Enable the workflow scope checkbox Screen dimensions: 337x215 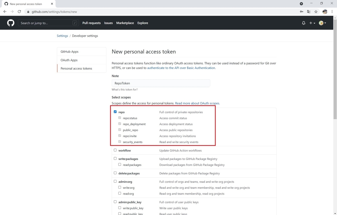[115, 150]
